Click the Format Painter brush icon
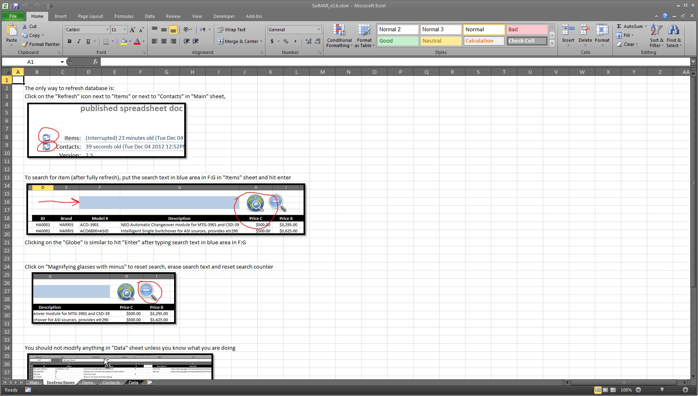Viewport: 698px width, 396px height. pyautogui.click(x=25, y=44)
